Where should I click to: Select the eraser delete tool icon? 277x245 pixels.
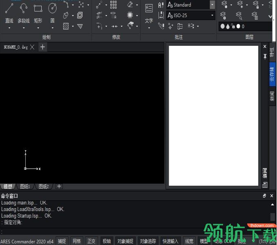click(130, 4)
